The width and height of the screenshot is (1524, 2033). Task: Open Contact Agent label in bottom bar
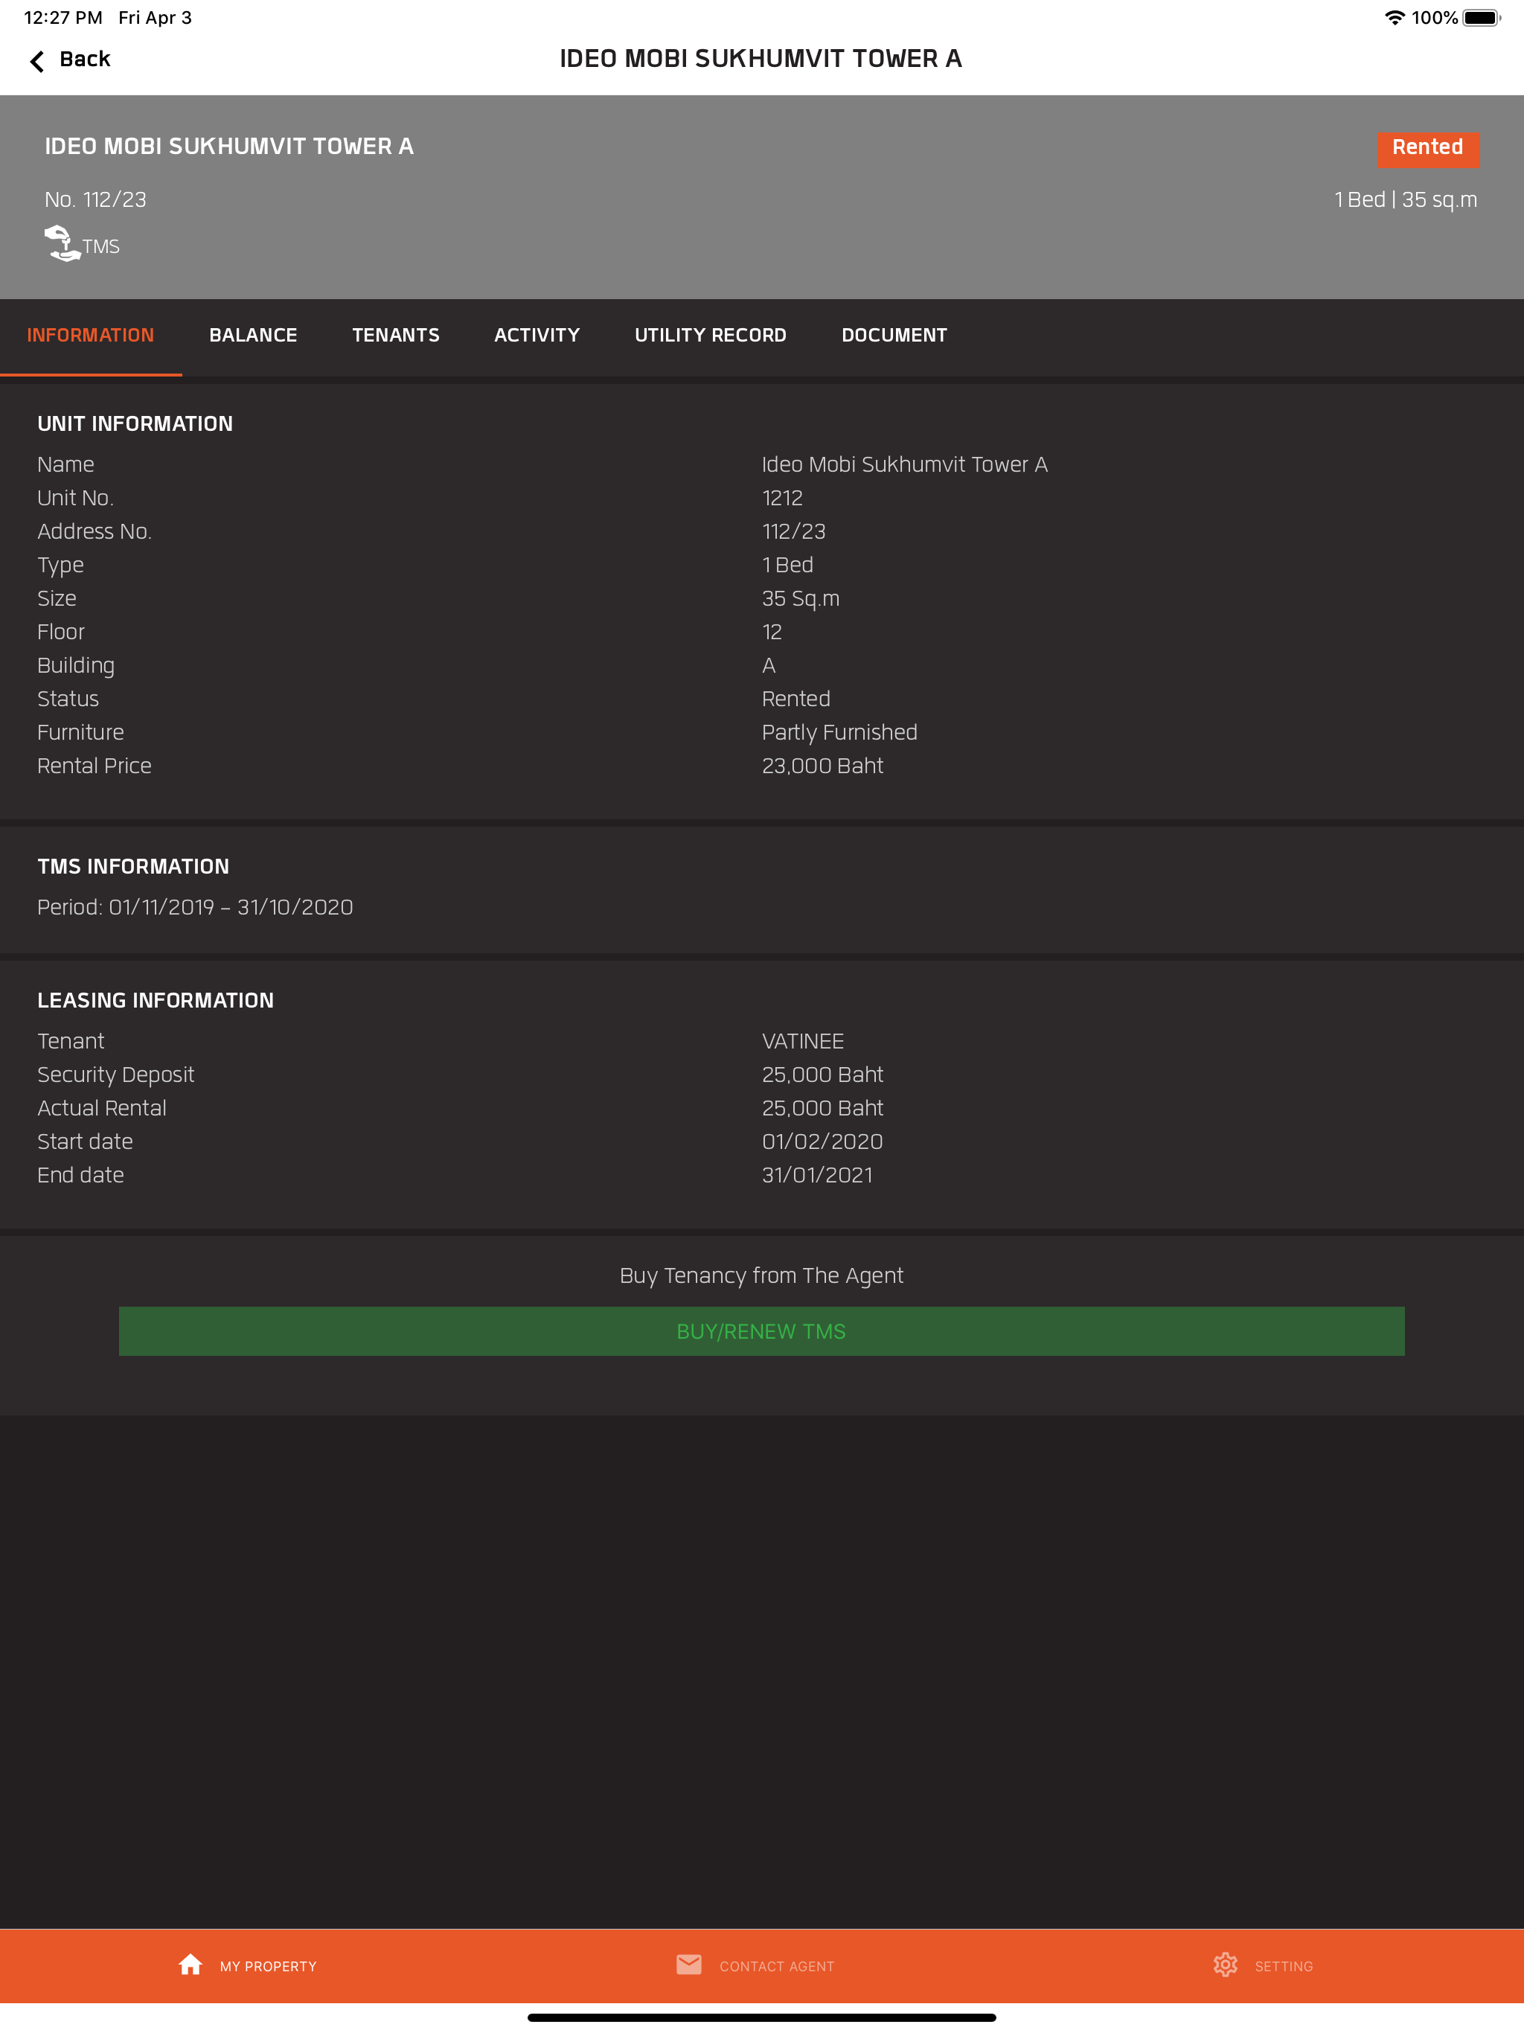pos(777,1966)
